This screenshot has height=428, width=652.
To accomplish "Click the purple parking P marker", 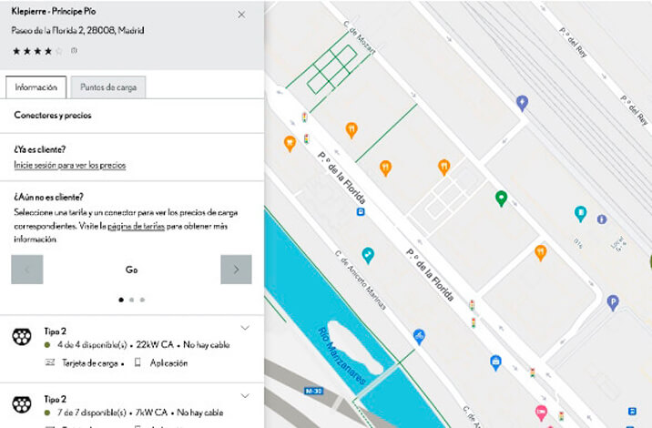I will (x=613, y=302).
